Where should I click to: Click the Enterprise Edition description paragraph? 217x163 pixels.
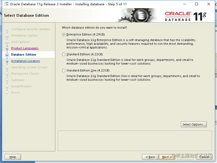131,44
